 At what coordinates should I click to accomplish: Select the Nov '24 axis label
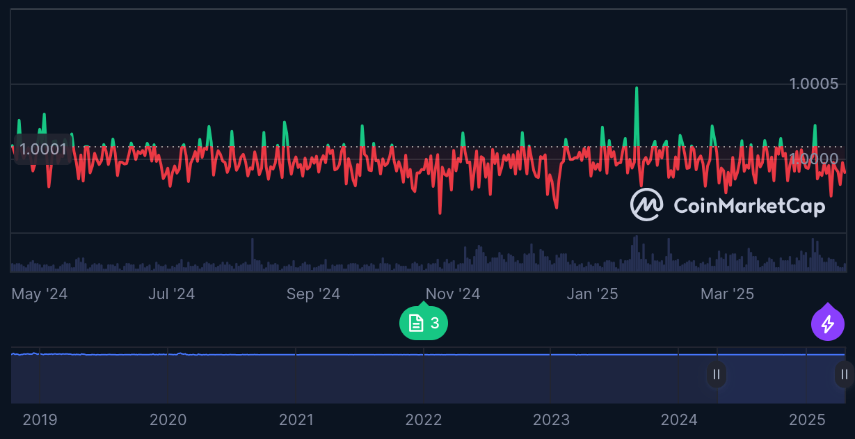click(452, 294)
